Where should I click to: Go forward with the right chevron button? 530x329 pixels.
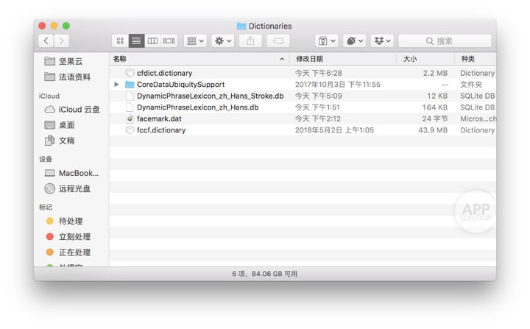coord(62,41)
